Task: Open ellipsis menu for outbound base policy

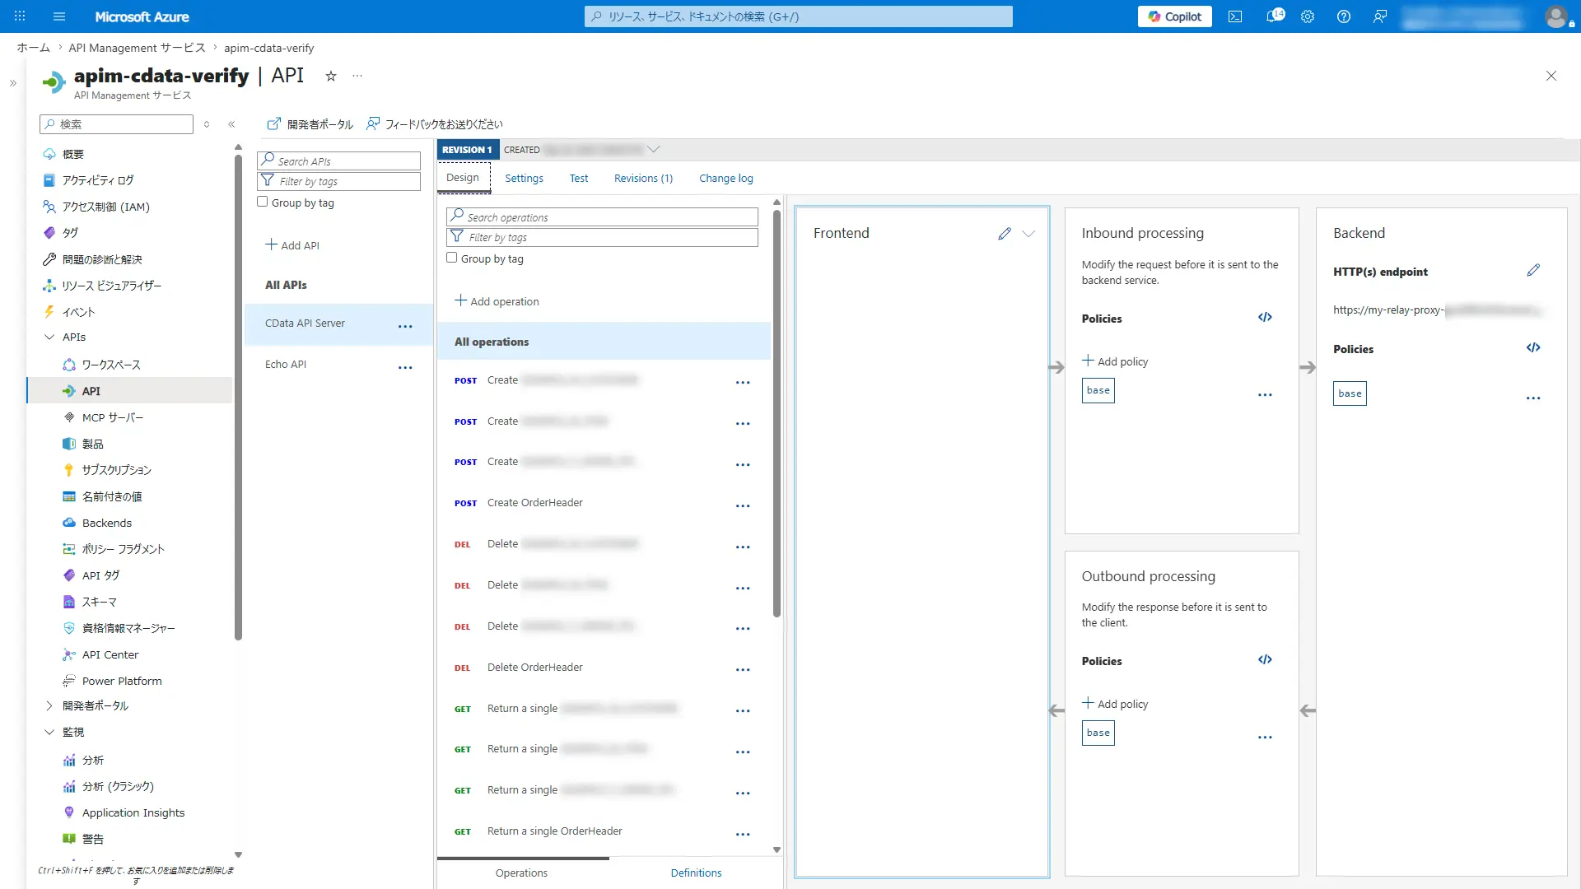Action: [1265, 738]
